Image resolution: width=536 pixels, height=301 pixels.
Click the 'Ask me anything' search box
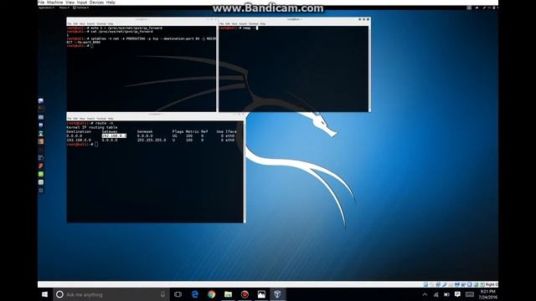coord(111,294)
